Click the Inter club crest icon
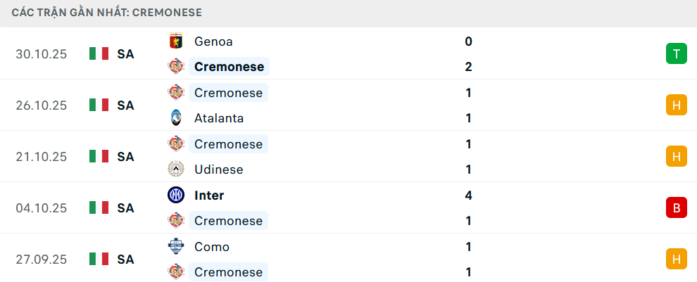Viewport: 697px width, 282px height. [x=175, y=196]
